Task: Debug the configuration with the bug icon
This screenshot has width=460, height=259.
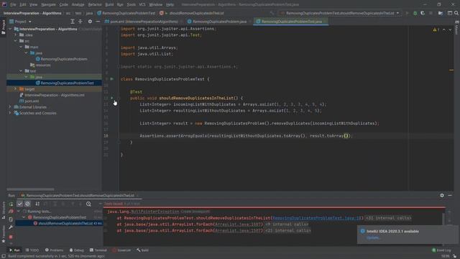Action: pyautogui.click(x=415, y=13)
